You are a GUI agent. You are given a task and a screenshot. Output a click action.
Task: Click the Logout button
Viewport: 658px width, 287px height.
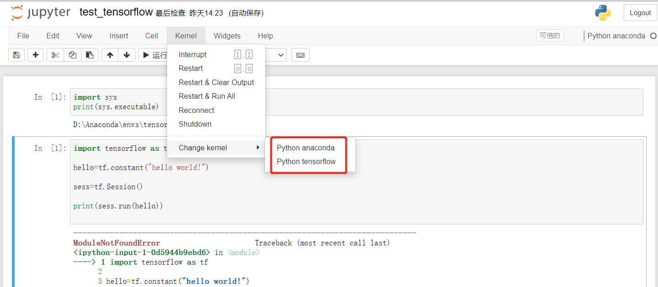tap(640, 12)
